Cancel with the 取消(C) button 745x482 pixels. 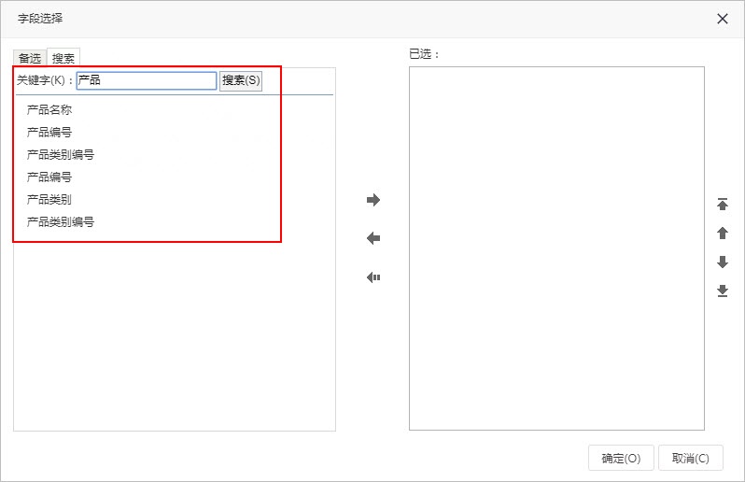[690, 459]
